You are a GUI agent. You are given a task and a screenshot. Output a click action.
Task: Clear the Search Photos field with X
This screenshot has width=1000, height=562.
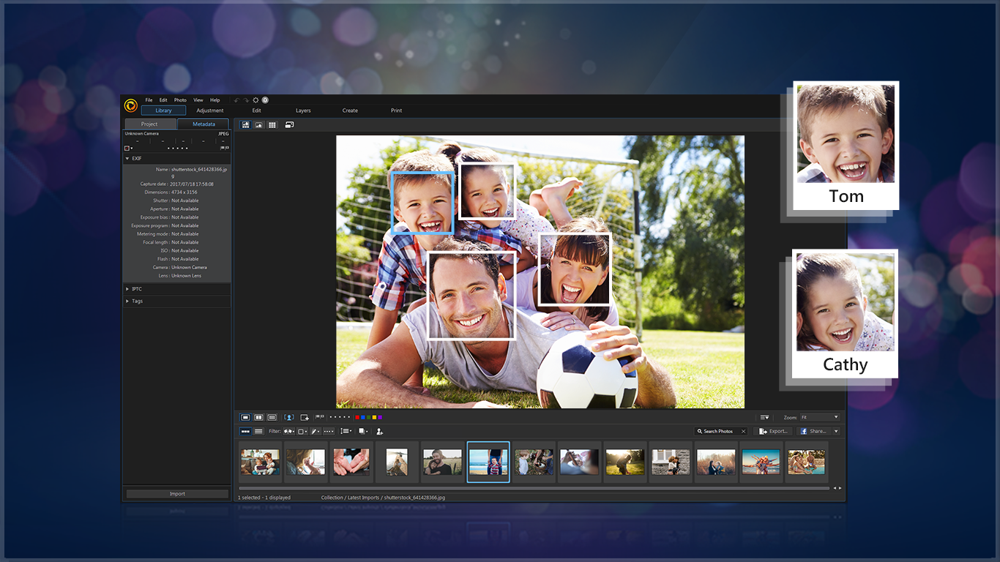(743, 431)
